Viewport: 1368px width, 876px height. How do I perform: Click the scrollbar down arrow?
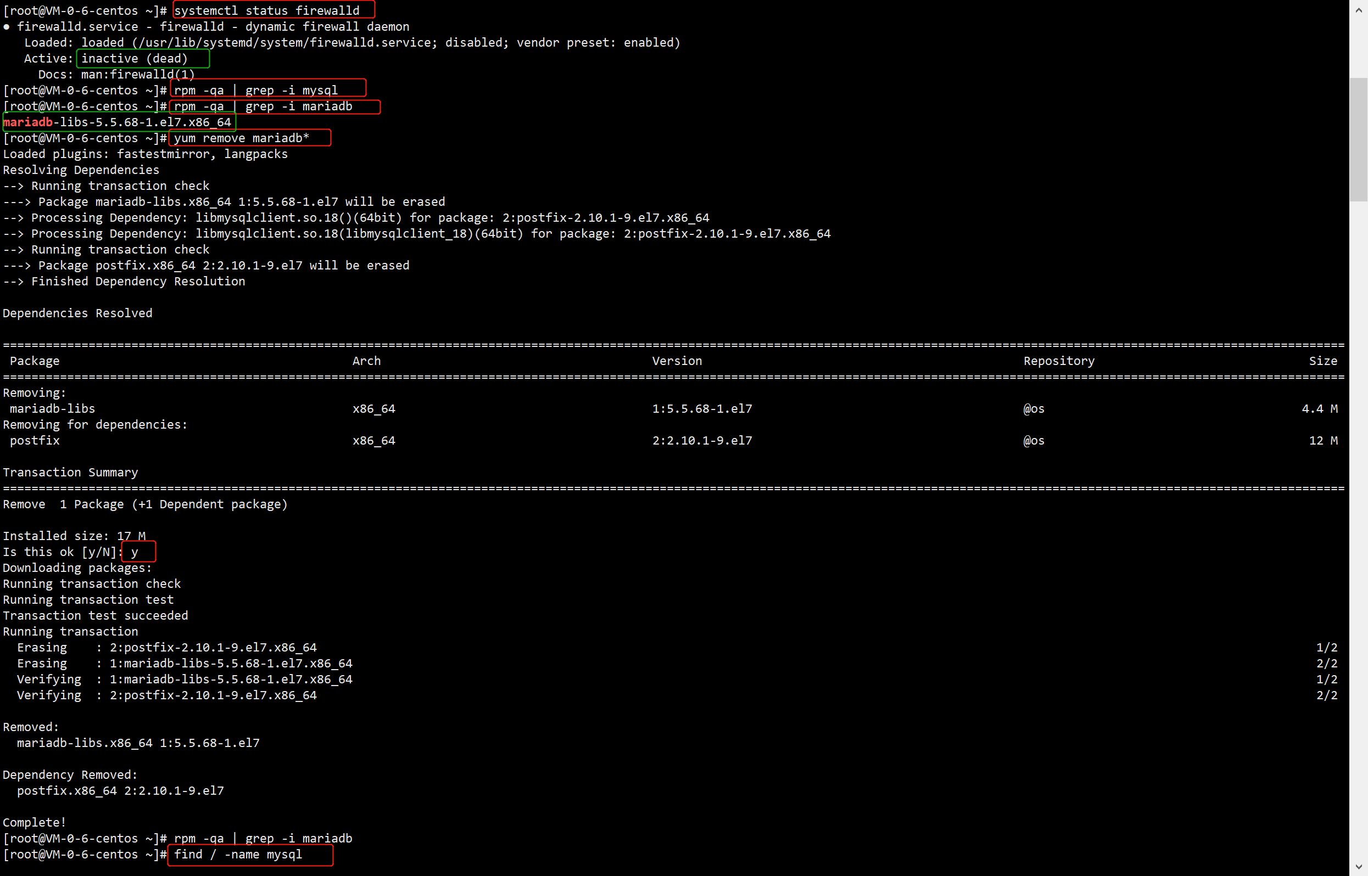pos(1358,866)
